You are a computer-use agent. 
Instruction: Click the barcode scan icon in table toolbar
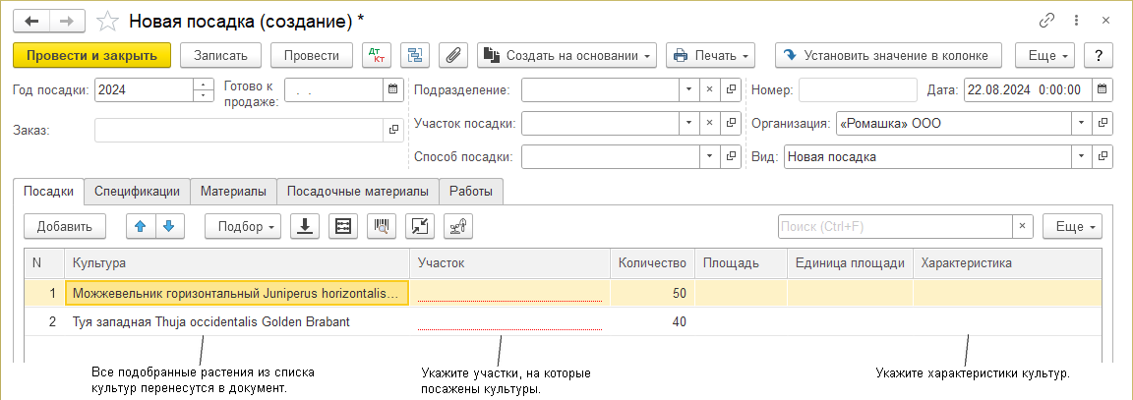click(382, 226)
